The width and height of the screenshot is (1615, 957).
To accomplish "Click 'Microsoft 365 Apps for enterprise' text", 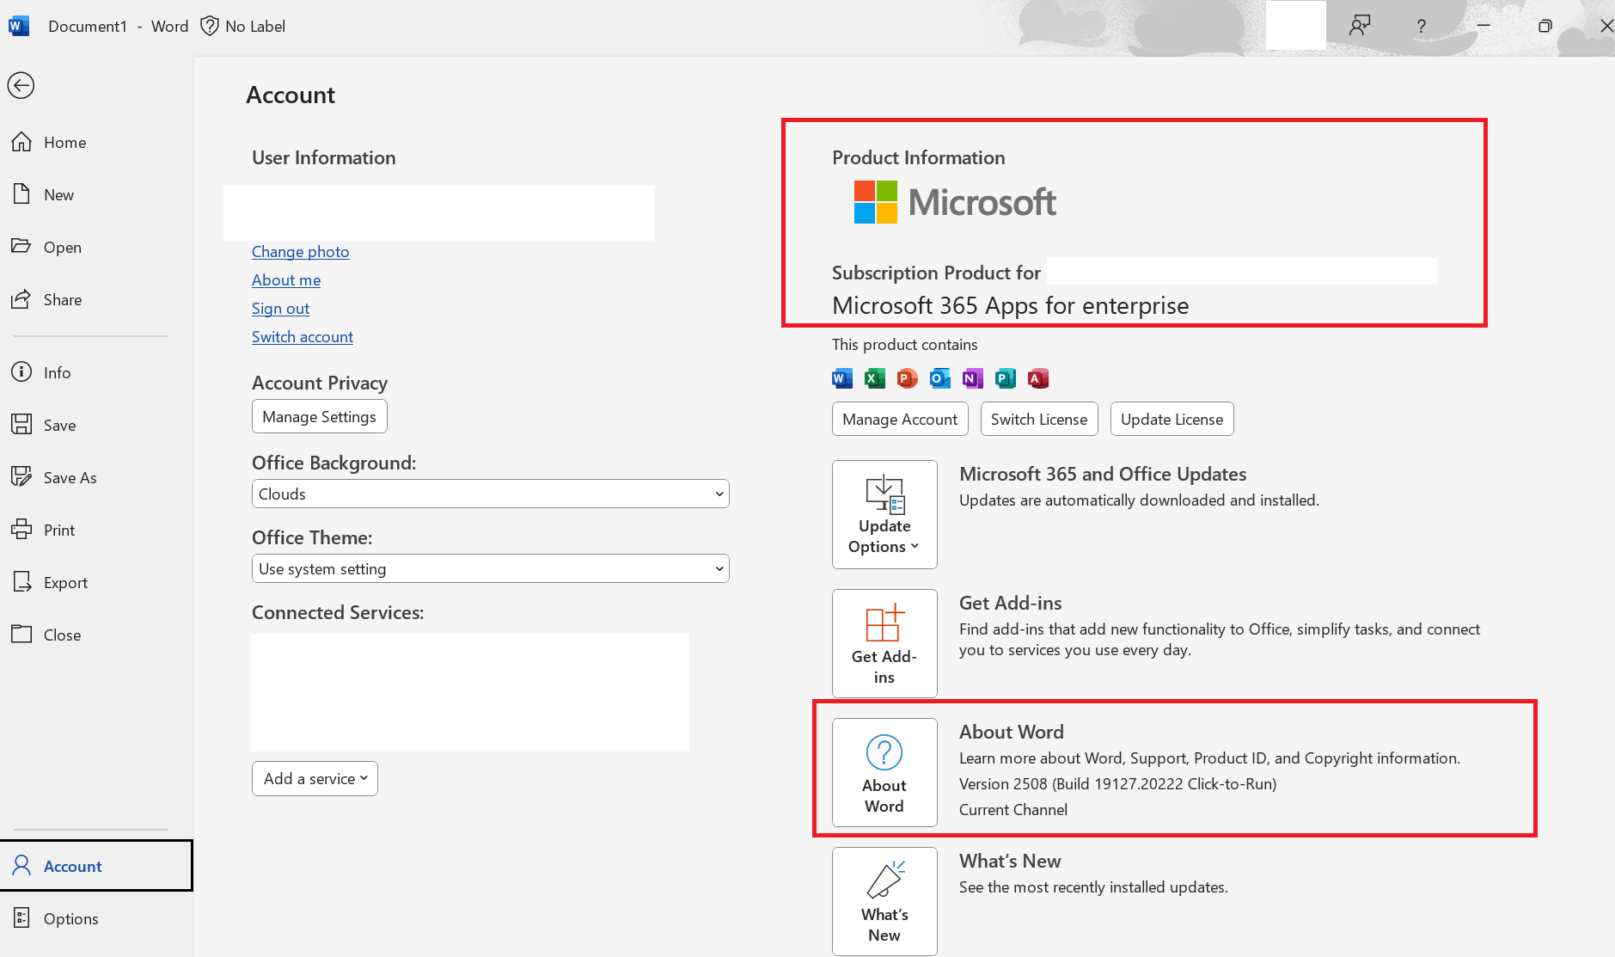I will coord(1011,305).
